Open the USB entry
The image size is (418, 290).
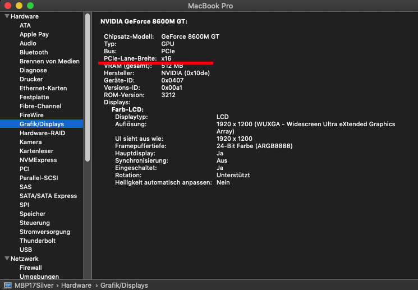(26, 250)
